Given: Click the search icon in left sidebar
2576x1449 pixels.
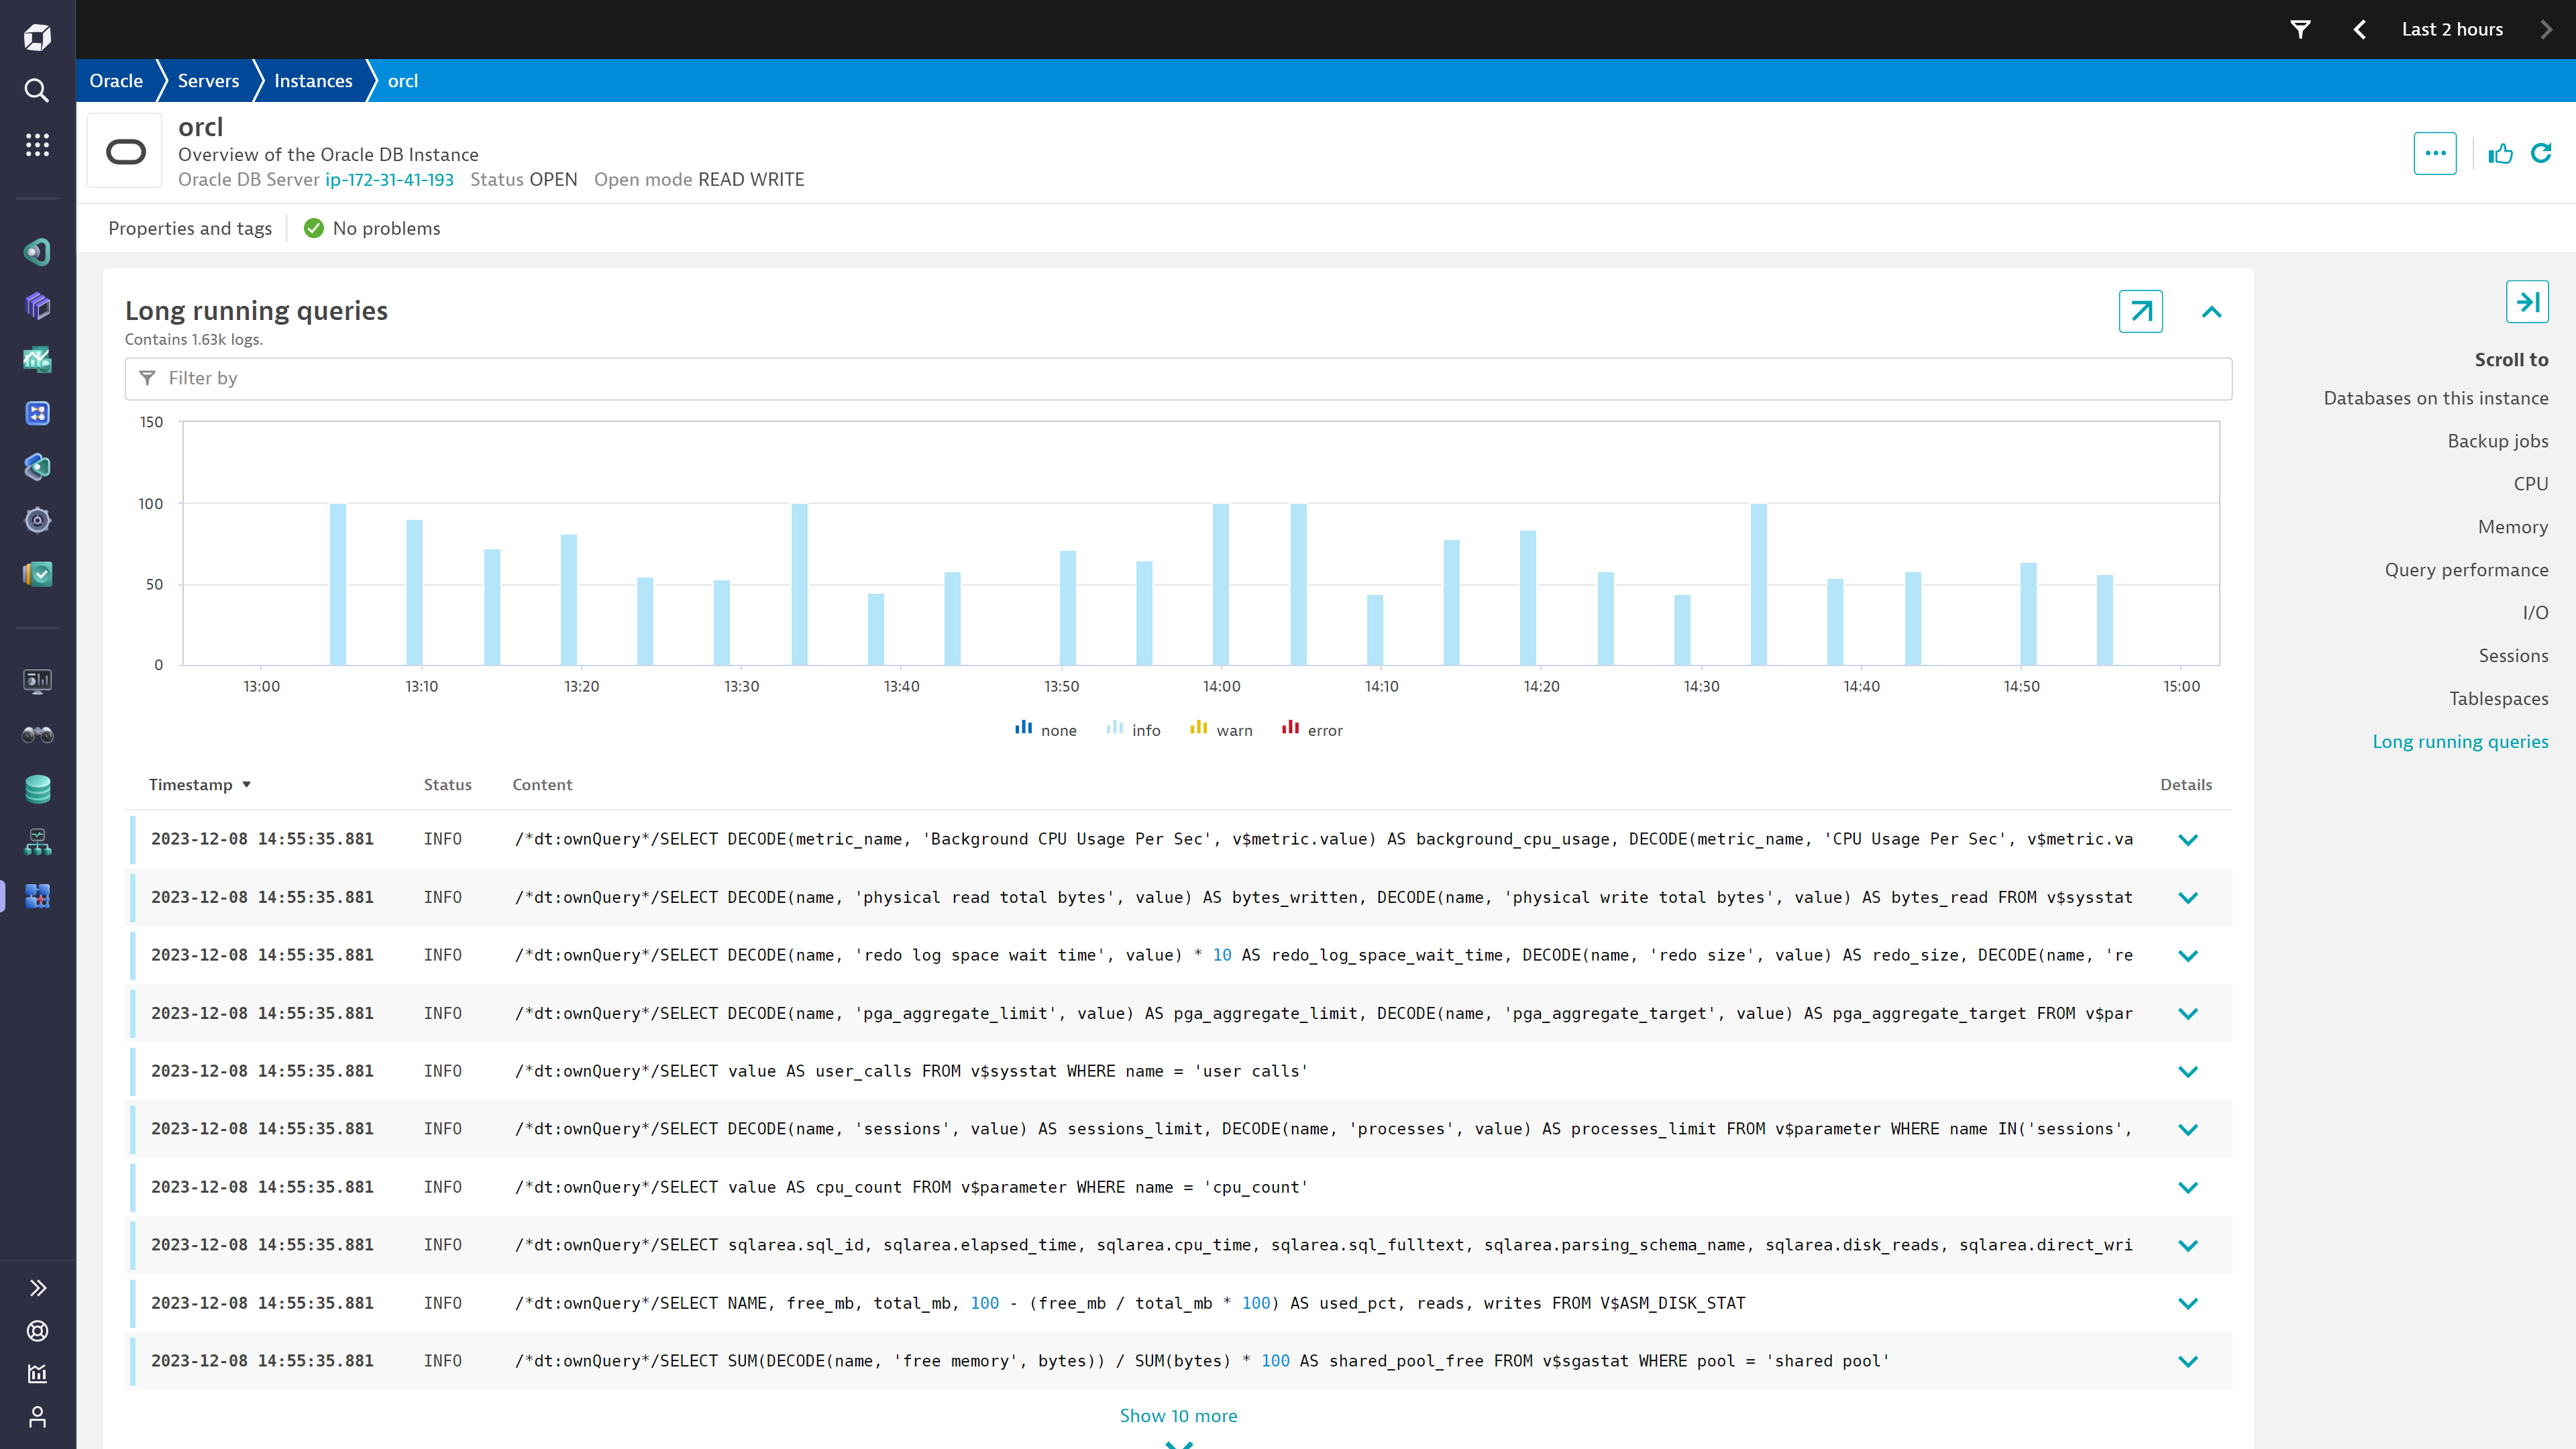Looking at the screenshot, I should click(x=37, y=91).
